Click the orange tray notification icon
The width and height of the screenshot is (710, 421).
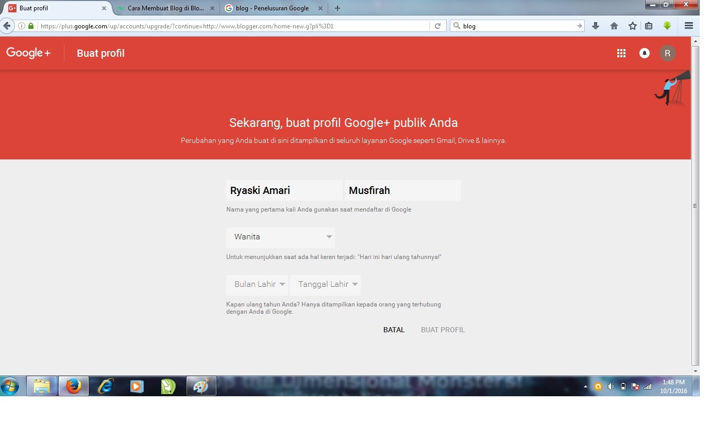(598, 386)
